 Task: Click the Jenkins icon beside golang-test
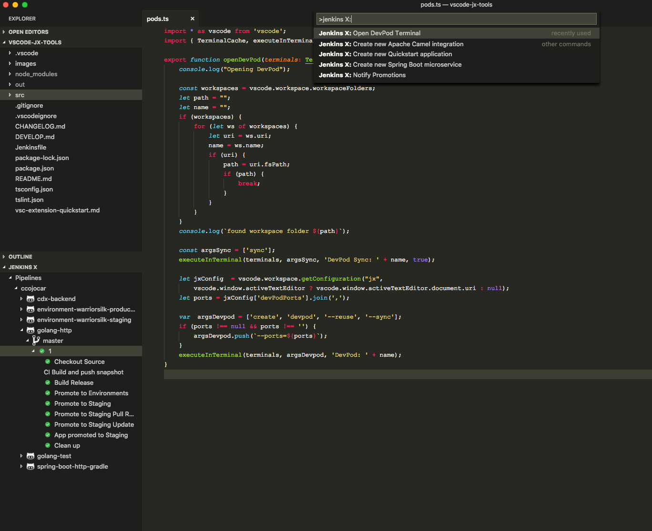coord(31,456)
